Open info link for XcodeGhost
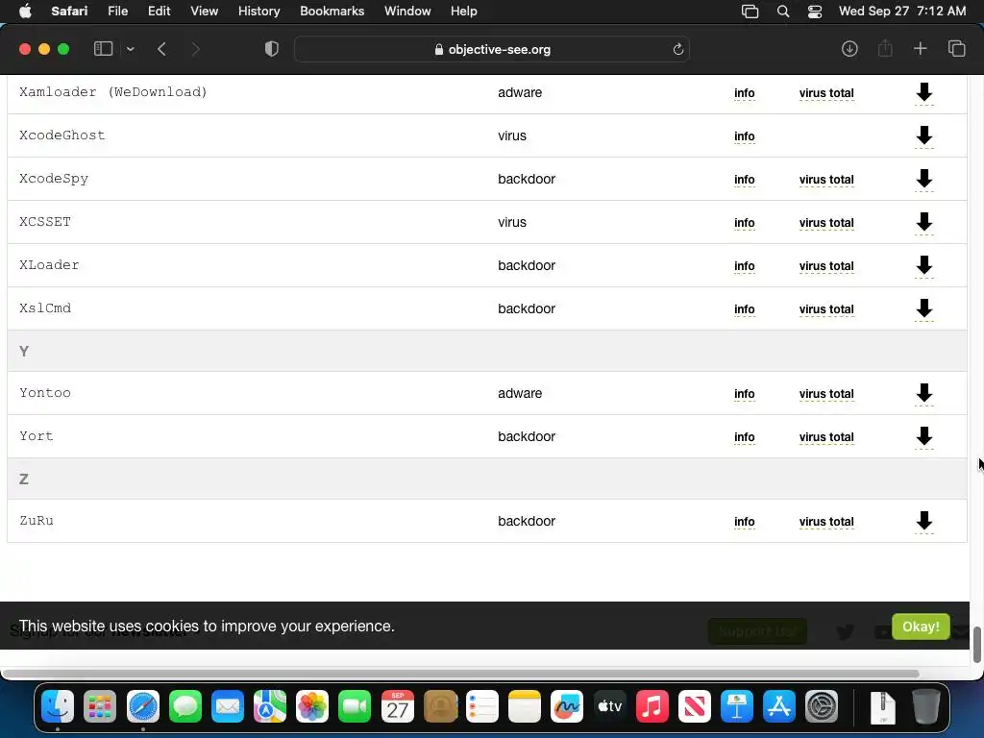Viewport: 984px width, 738px height. point(745,136)
